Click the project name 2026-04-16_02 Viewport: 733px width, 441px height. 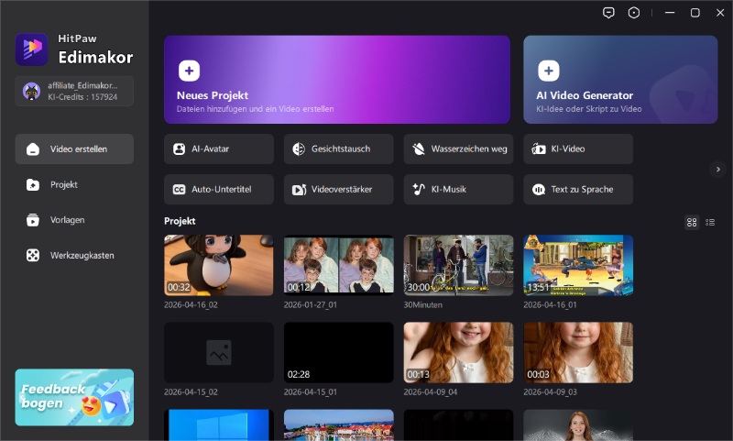coord(191,305)
